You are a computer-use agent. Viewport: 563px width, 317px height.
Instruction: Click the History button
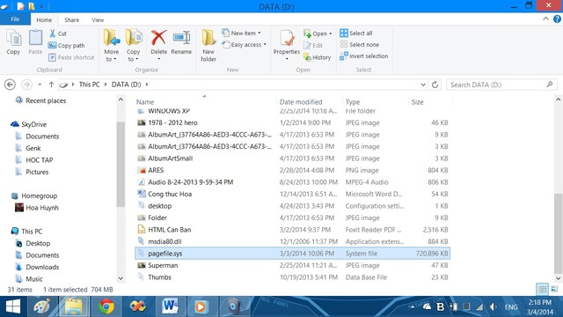tap(317, 57)
